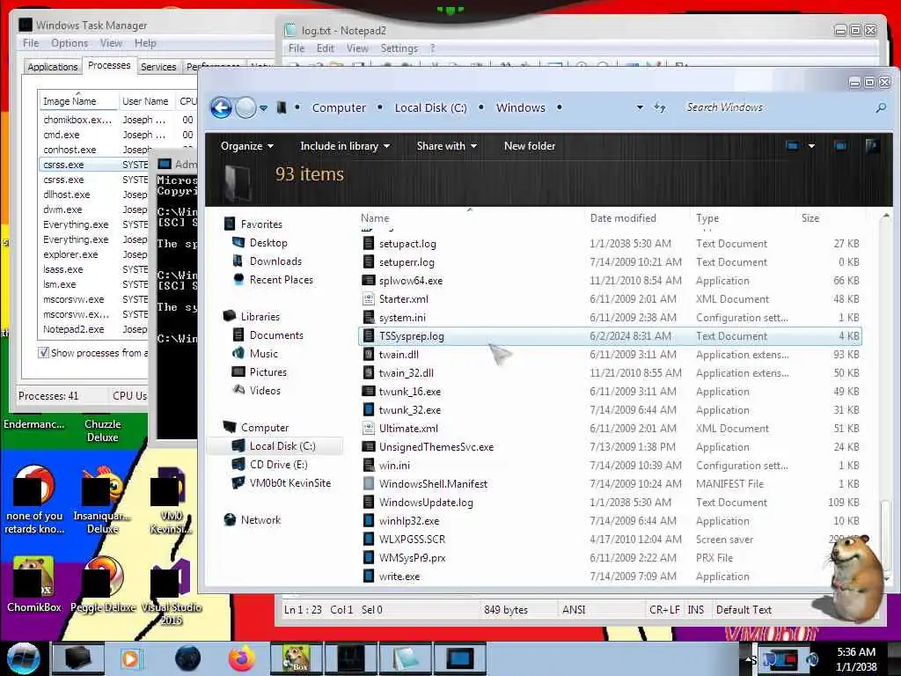Screen dimensions: 901x676
Task: Open the Videos library
Action: 265,390
